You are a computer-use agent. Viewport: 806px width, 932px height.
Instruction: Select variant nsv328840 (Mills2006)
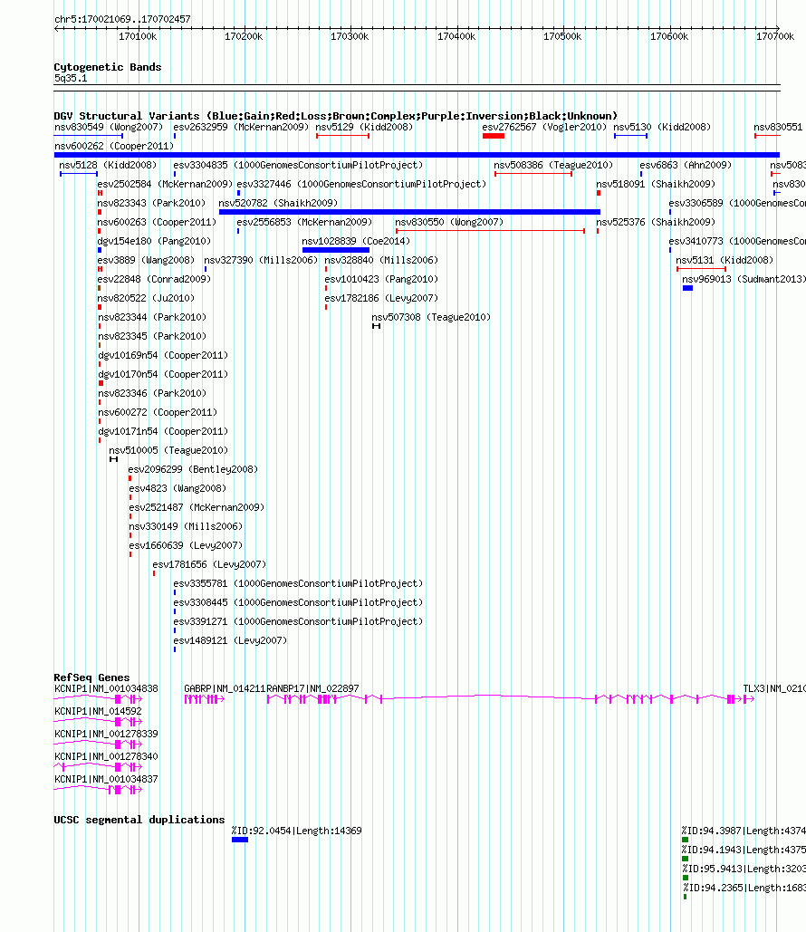(x=381, y=260)
